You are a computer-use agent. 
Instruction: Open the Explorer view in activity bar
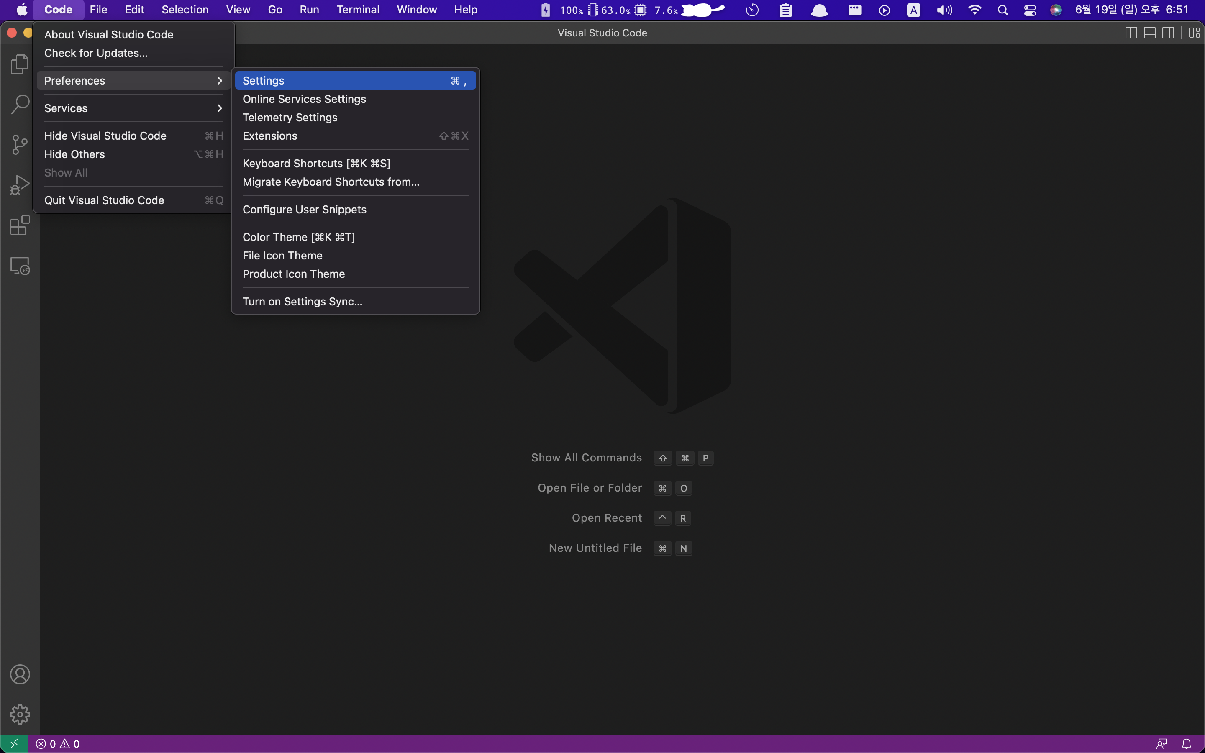click(x=20, y=64)
